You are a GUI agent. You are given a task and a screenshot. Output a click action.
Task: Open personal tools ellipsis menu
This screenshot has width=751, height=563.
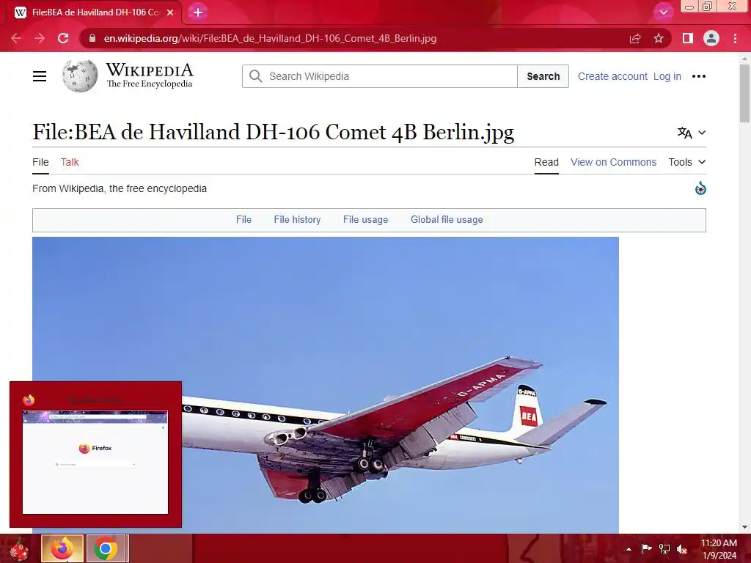click(699, 76)
